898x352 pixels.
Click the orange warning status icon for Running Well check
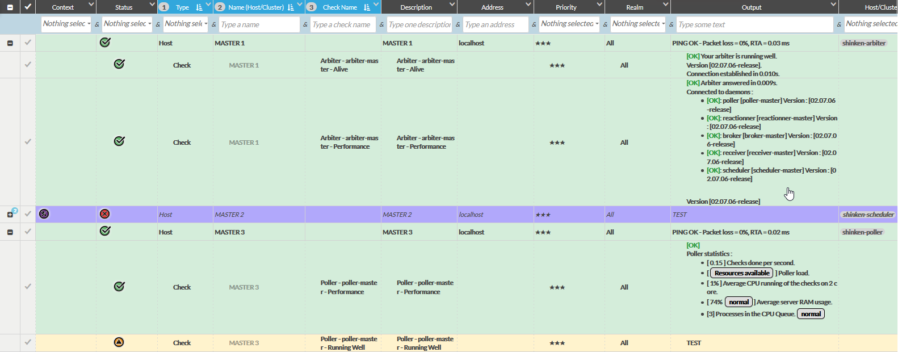point(119,342)
